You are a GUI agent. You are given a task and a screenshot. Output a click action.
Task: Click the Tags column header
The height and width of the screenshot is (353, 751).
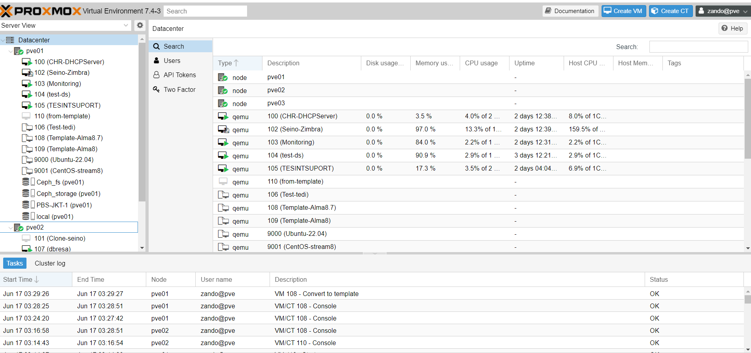703,63
